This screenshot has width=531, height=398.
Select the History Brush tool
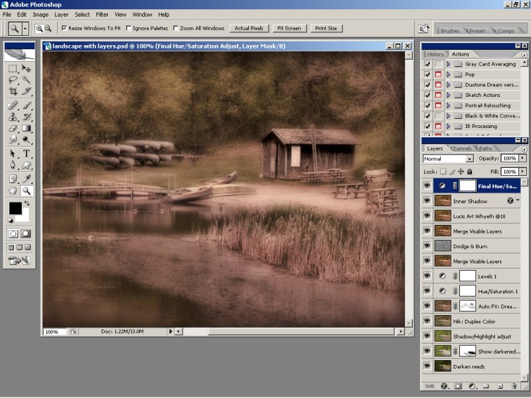point(27,117)
